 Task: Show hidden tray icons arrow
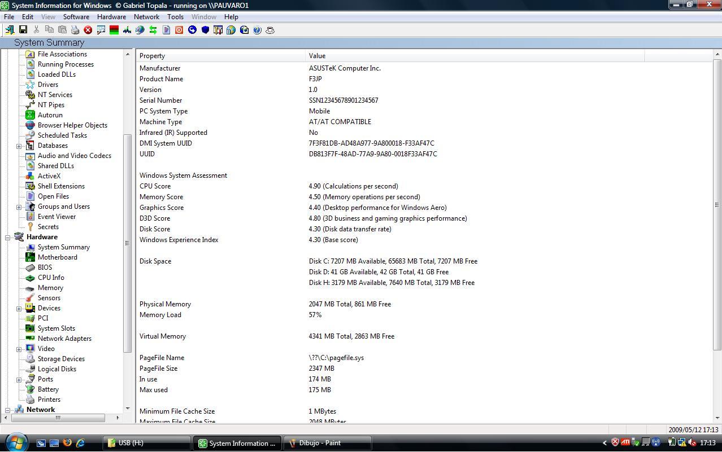(x=604, y=443)
